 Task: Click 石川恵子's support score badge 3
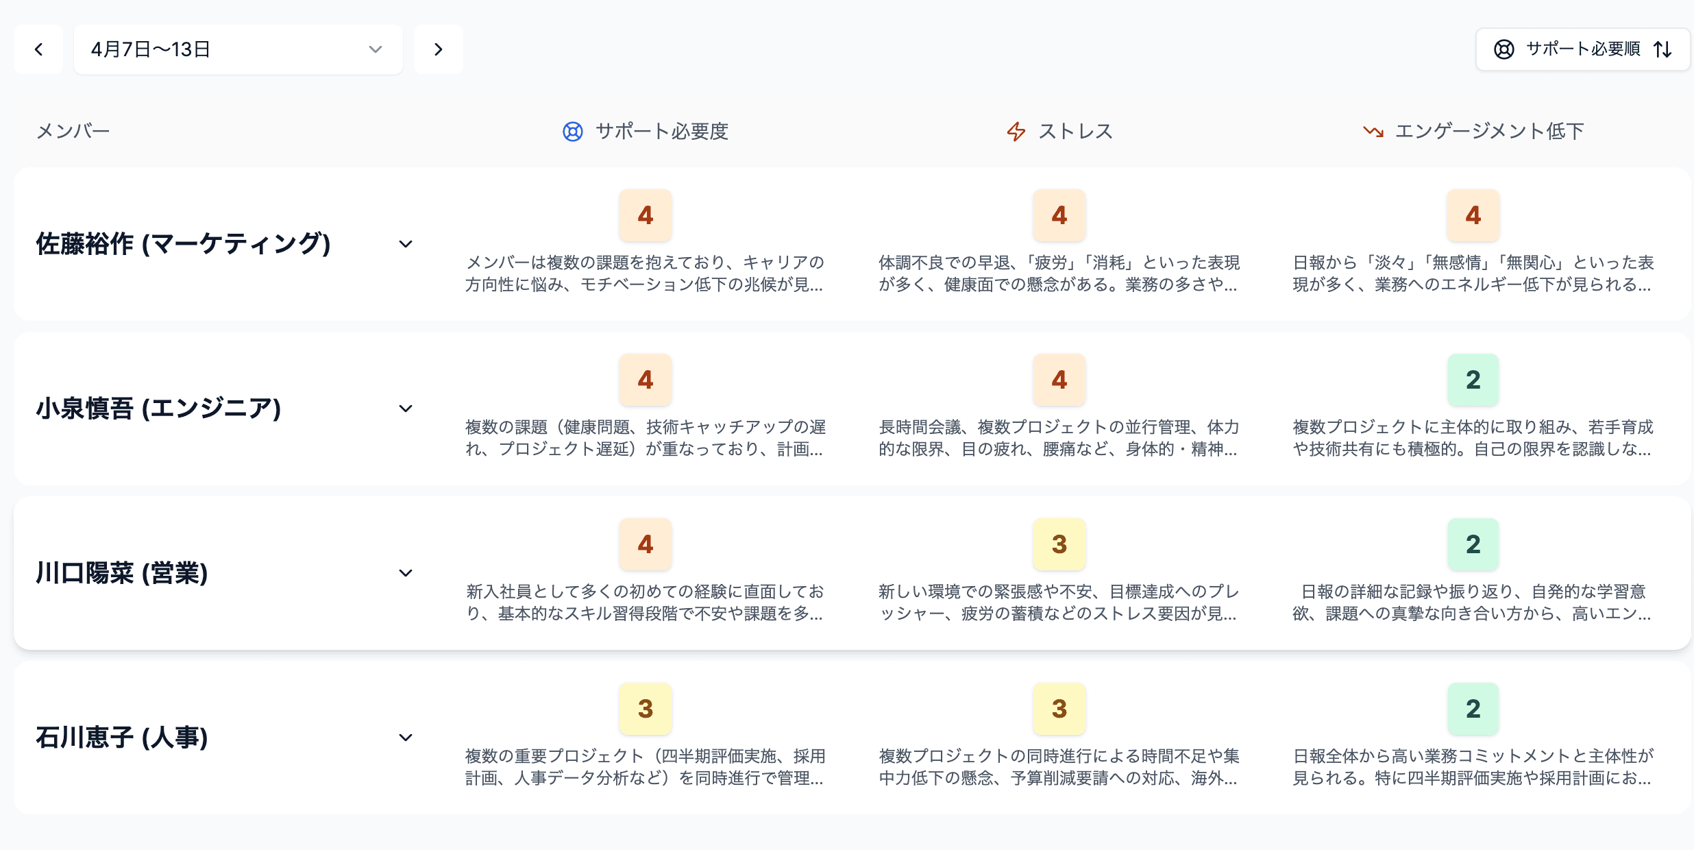(645, 709)
